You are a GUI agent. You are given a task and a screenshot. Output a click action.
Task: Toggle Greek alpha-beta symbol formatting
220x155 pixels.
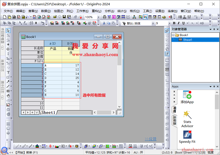[202, 23]
